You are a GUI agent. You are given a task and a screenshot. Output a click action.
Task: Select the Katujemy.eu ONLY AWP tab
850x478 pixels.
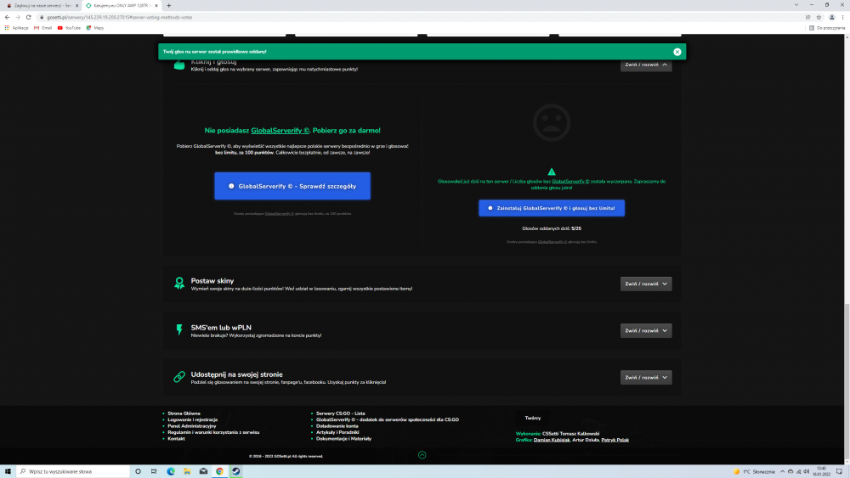(x=122, y=5)
